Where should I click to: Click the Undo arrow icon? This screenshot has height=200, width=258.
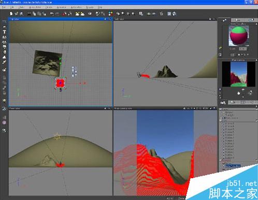pos(52,14)
